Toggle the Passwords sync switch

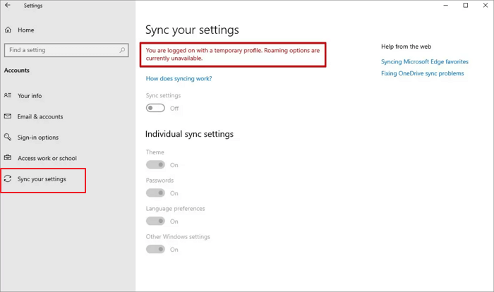click(x=155, y=193)
